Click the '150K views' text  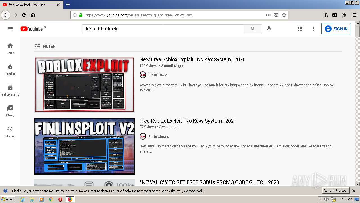148,66
